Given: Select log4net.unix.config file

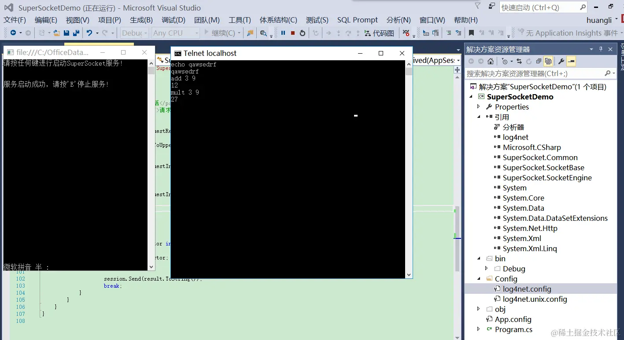Looking at the screenshot, I should pyautogui.click(x=535, y=299).
